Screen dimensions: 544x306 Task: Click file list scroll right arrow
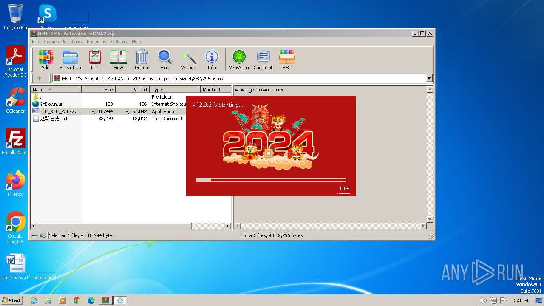pos(228,226)
